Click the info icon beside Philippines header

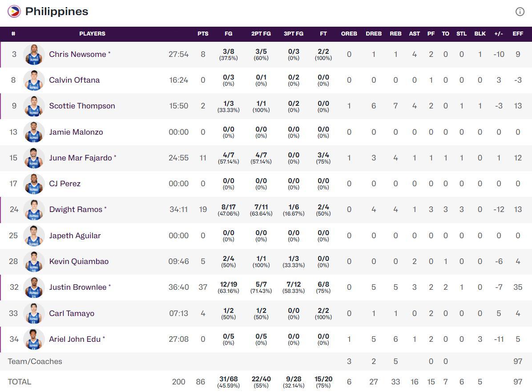(x=520, y=12)
